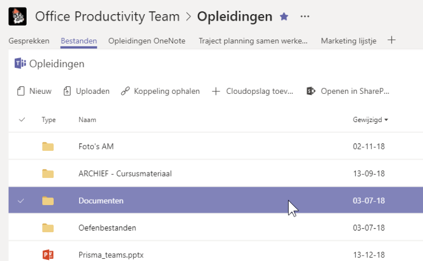Deselect the Documenten row checkmark
The width and height of the screenshot is (423, 261).
click(x=22, y=201)
